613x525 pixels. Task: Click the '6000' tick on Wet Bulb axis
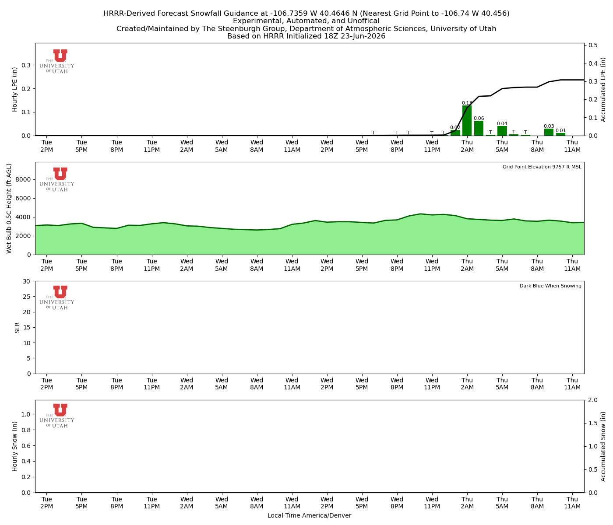coord(24,198)
